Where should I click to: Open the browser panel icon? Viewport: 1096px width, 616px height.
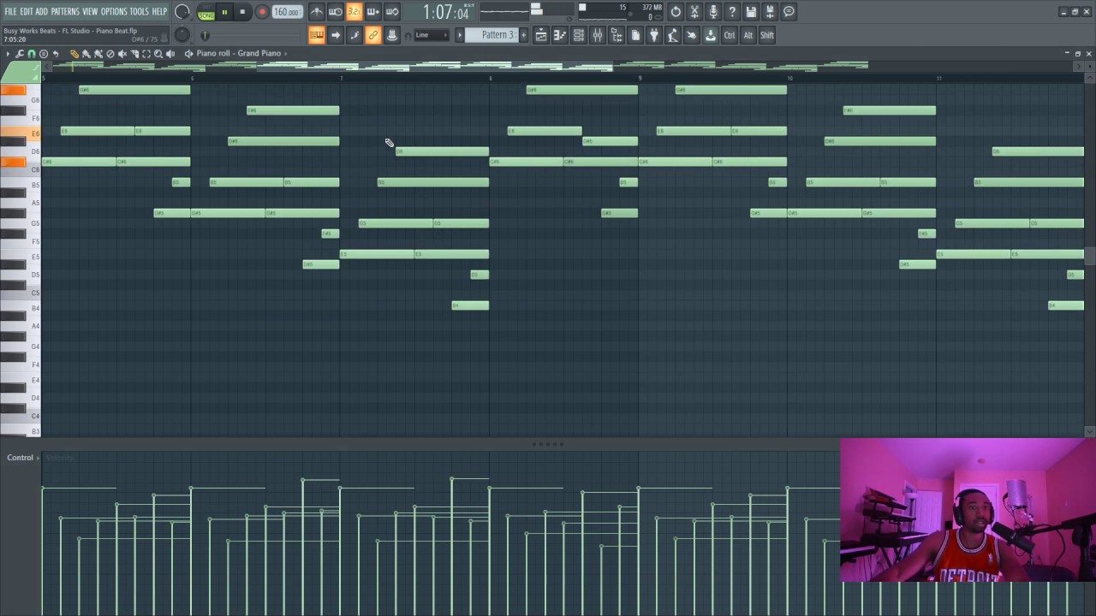[x=616, y=35]
